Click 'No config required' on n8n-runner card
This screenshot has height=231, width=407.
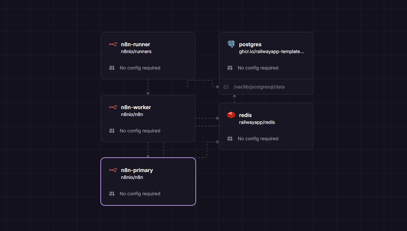(x=140, y=68)
